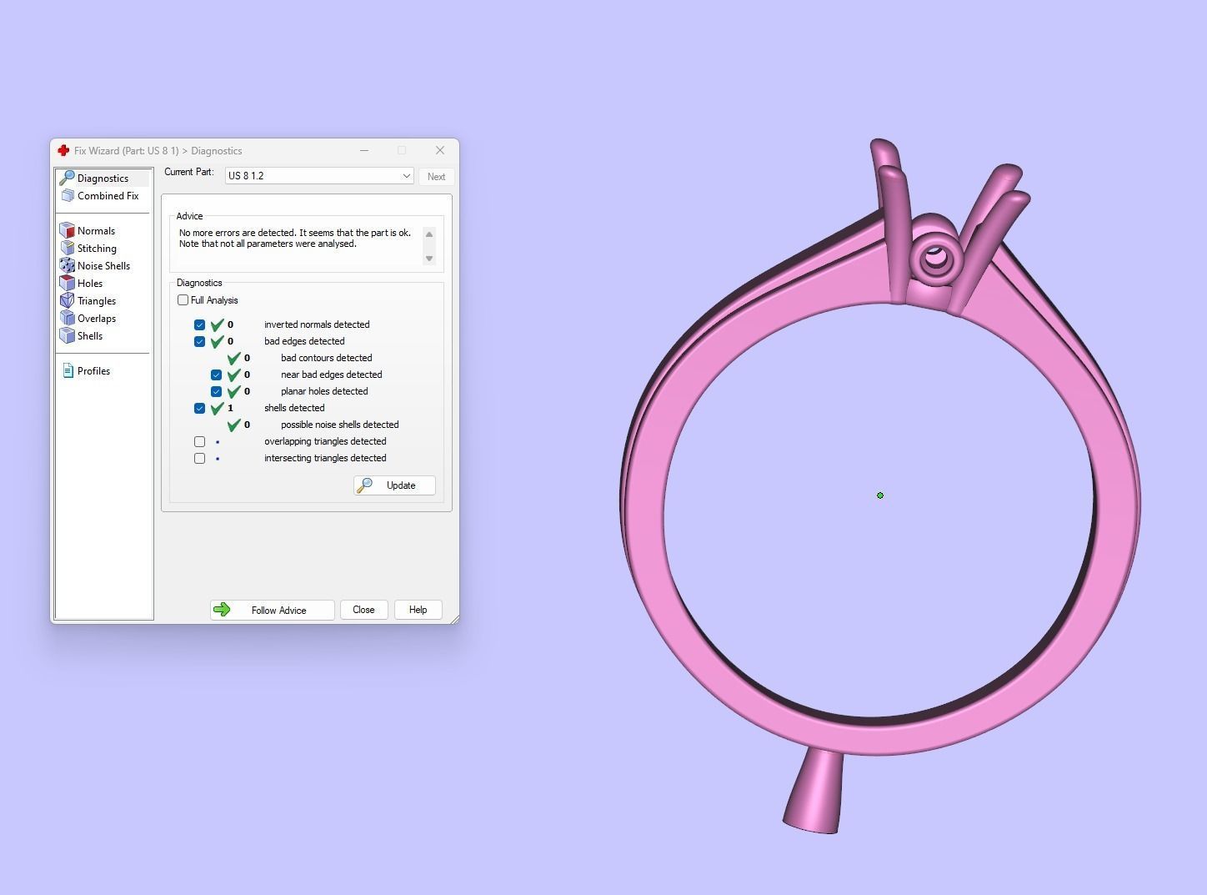This screenshot has height=895, width=1207.
Task: Click the Profiles document icon
Action: pos(68,370)
